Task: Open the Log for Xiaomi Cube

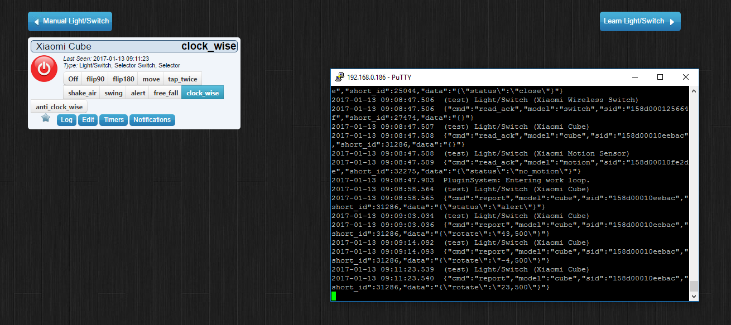Action: coord(66,120)
